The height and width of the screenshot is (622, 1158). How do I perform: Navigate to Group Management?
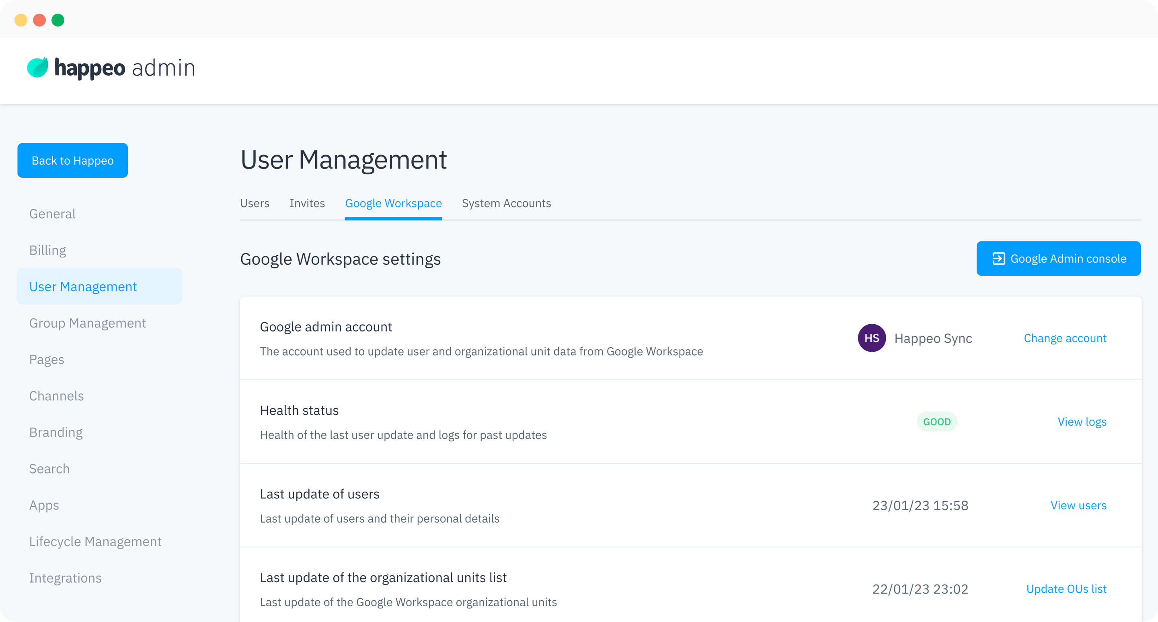coord(88,323)
